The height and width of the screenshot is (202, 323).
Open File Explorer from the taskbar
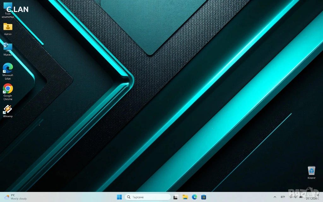coord(185,197)
